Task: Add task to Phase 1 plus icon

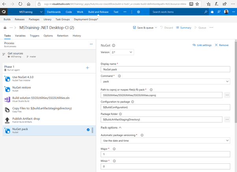Action: tap(87, 68)
